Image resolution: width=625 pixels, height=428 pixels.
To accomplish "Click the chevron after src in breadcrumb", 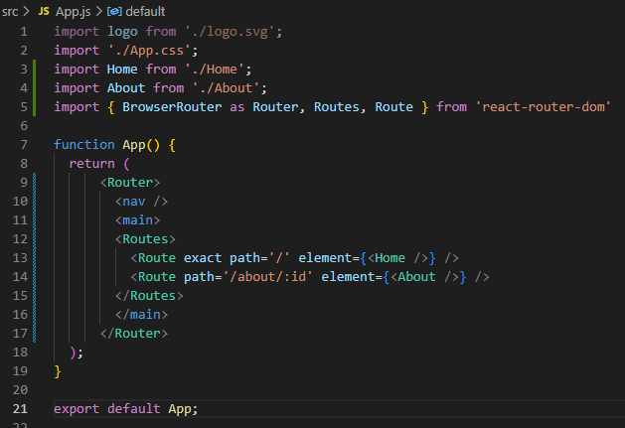I will (x=26, y=11).
